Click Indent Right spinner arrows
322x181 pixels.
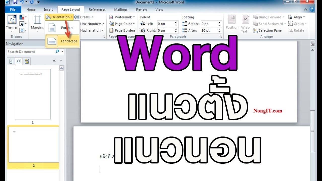coord(176,30)
